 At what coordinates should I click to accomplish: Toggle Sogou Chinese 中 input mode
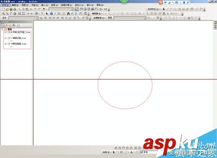165,3
